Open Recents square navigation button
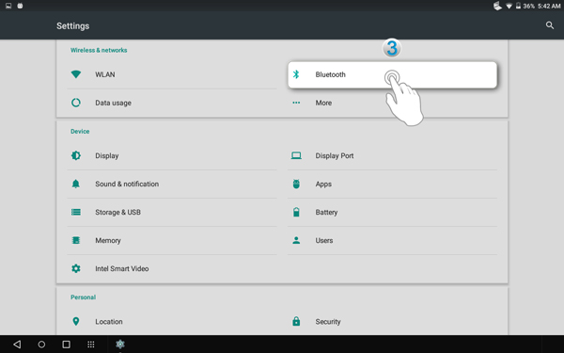The width and height of the screenshot is (564, 353). pyautogui.click(x=66, y=344)
